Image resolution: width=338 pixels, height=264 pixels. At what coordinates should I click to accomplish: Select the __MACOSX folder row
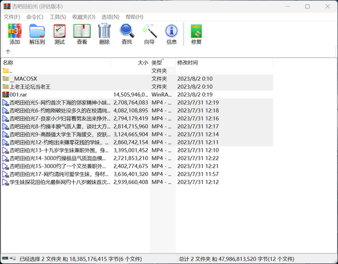click(x=137, y=78)
